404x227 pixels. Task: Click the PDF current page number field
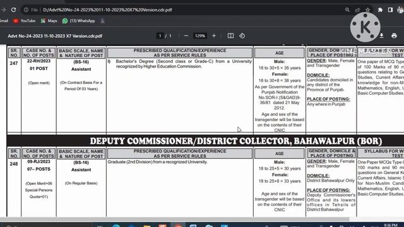(160, 36)
